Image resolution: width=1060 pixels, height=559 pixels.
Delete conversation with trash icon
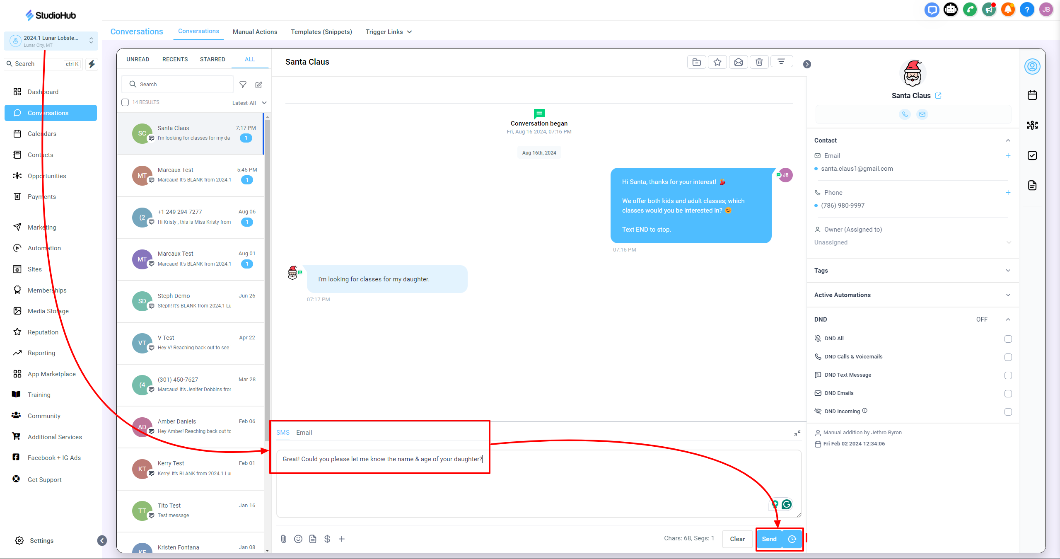759,62
